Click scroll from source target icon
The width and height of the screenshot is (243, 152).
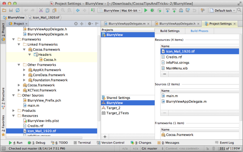point(76,24)
